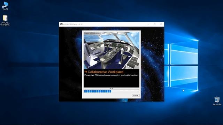Select the Recycle Bin icon
The height and width of the screenshot is (125, 223).
(217, 101)
